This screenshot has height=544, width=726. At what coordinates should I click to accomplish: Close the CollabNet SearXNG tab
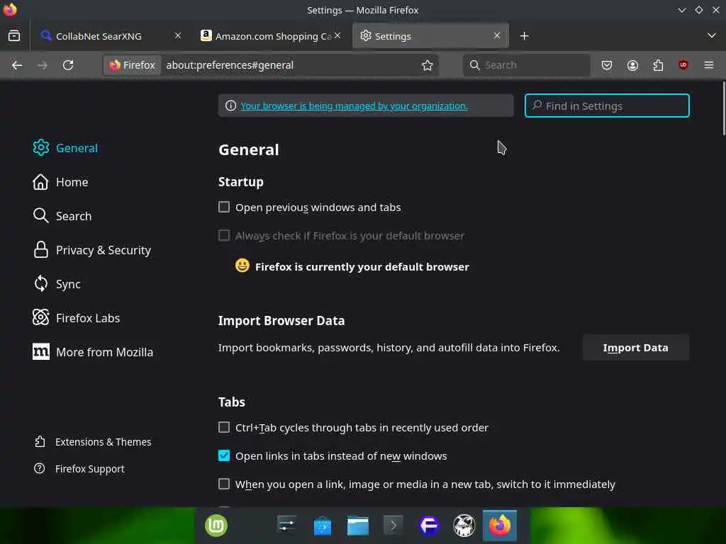pyautogui.click(x=178, y=35)
